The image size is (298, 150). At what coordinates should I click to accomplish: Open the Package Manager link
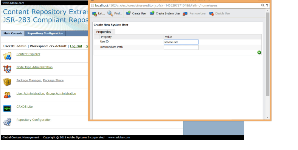pyautogui.click(x=29, y=80)
